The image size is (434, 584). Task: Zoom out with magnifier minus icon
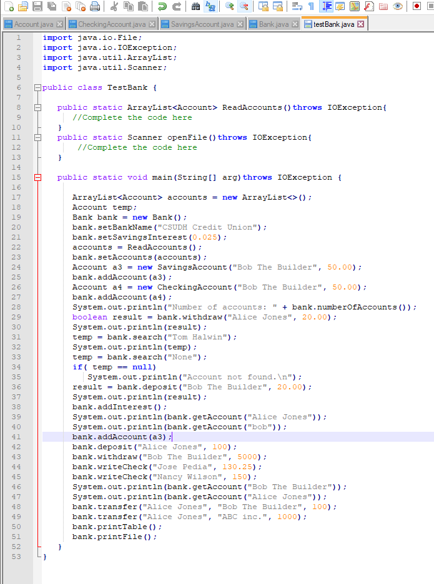tap(244, 6)
